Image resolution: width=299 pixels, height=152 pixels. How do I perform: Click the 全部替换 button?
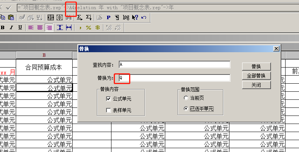click(x=256, y=76)
